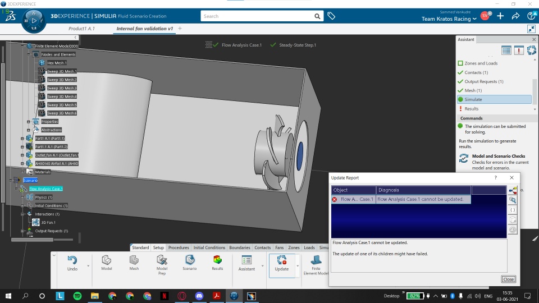539x303 pixels.
Task: Select Mesh (1) step in Assistant
Action: pos(473,90)
